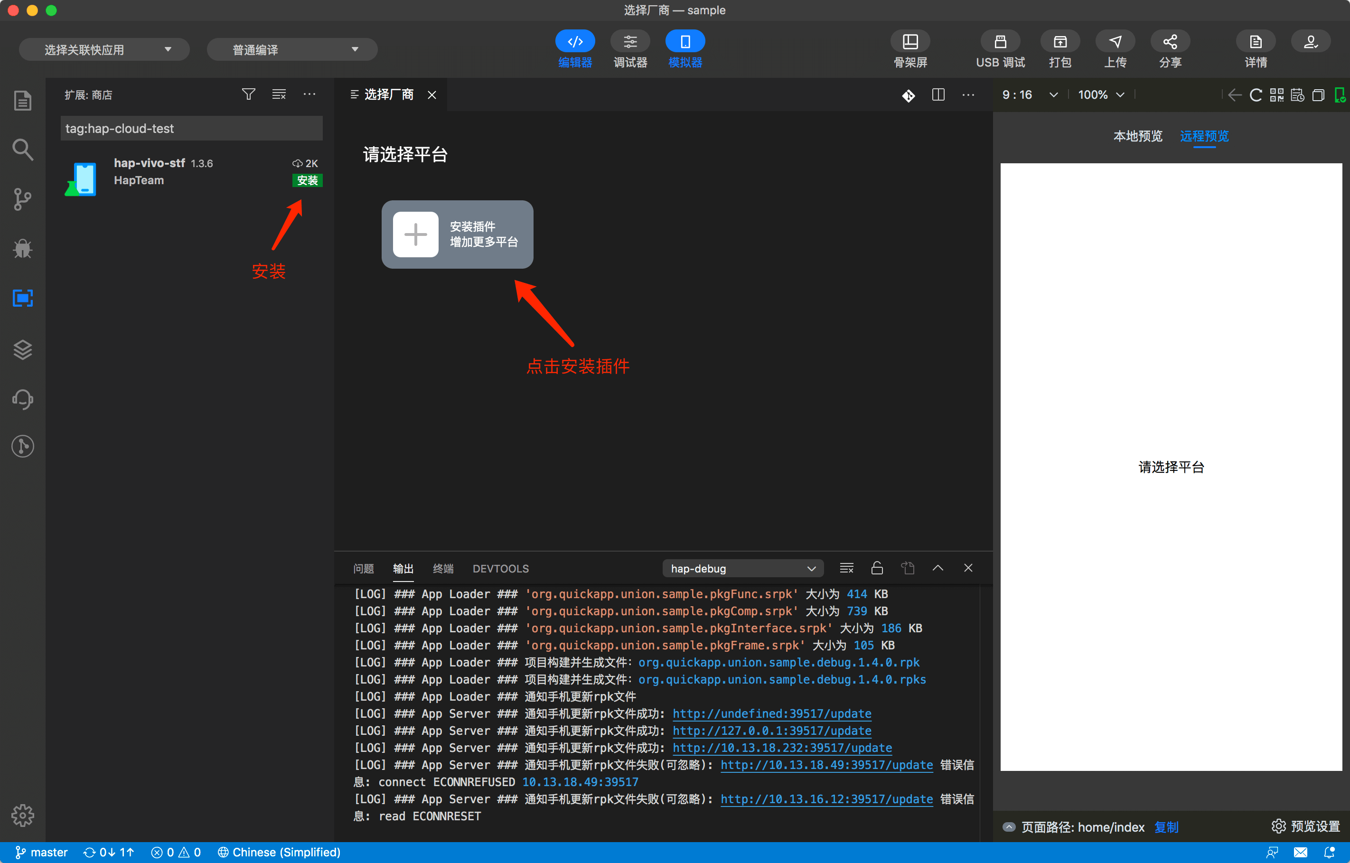Toggle the output scroll lock icon
The height and width of the screenshot is (863, 1350).
pos(877,568)
